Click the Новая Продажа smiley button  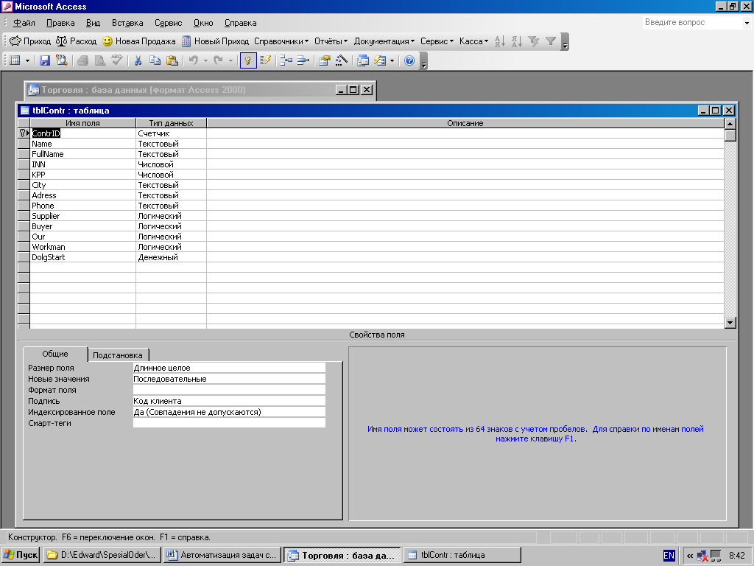[138, 41]
